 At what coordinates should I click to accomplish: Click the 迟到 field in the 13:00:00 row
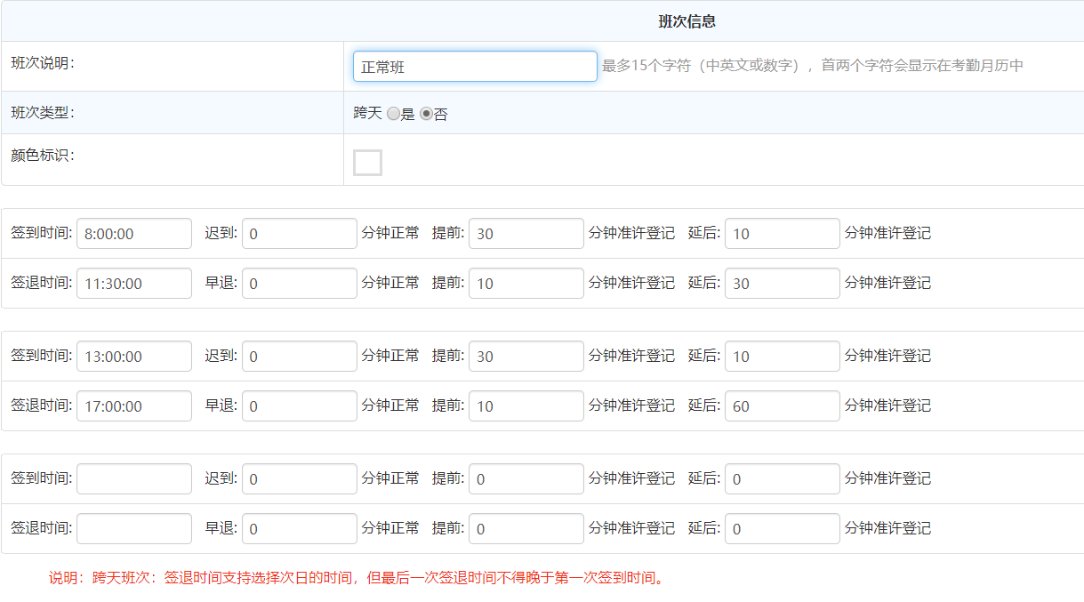[300, 357]
